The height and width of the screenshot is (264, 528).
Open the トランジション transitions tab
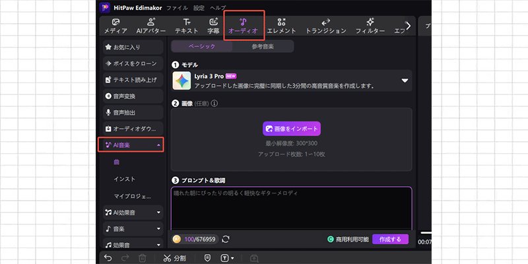pos(325,26)
